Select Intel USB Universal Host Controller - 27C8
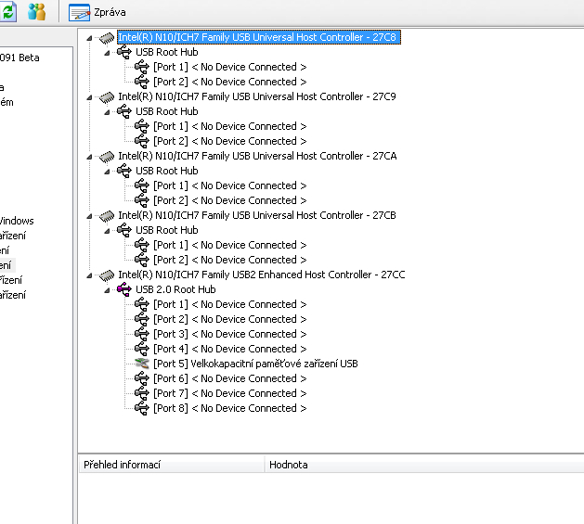The width and height of the screenshot is (584, 524). (x=259, y=37)
